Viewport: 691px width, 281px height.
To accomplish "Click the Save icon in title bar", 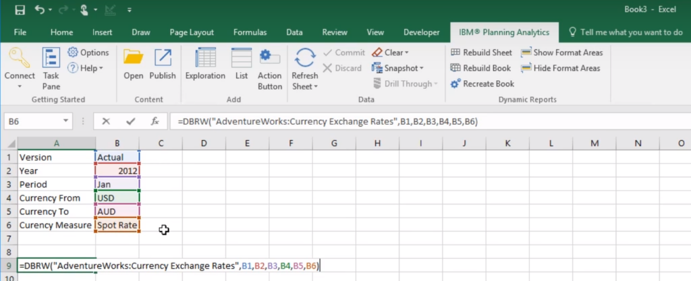I will pyautogui.click(x=20, y=10).
